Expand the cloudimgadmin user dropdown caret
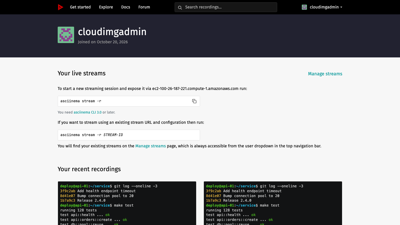Viewport: 400px width, 225px height. click(341, 7)
